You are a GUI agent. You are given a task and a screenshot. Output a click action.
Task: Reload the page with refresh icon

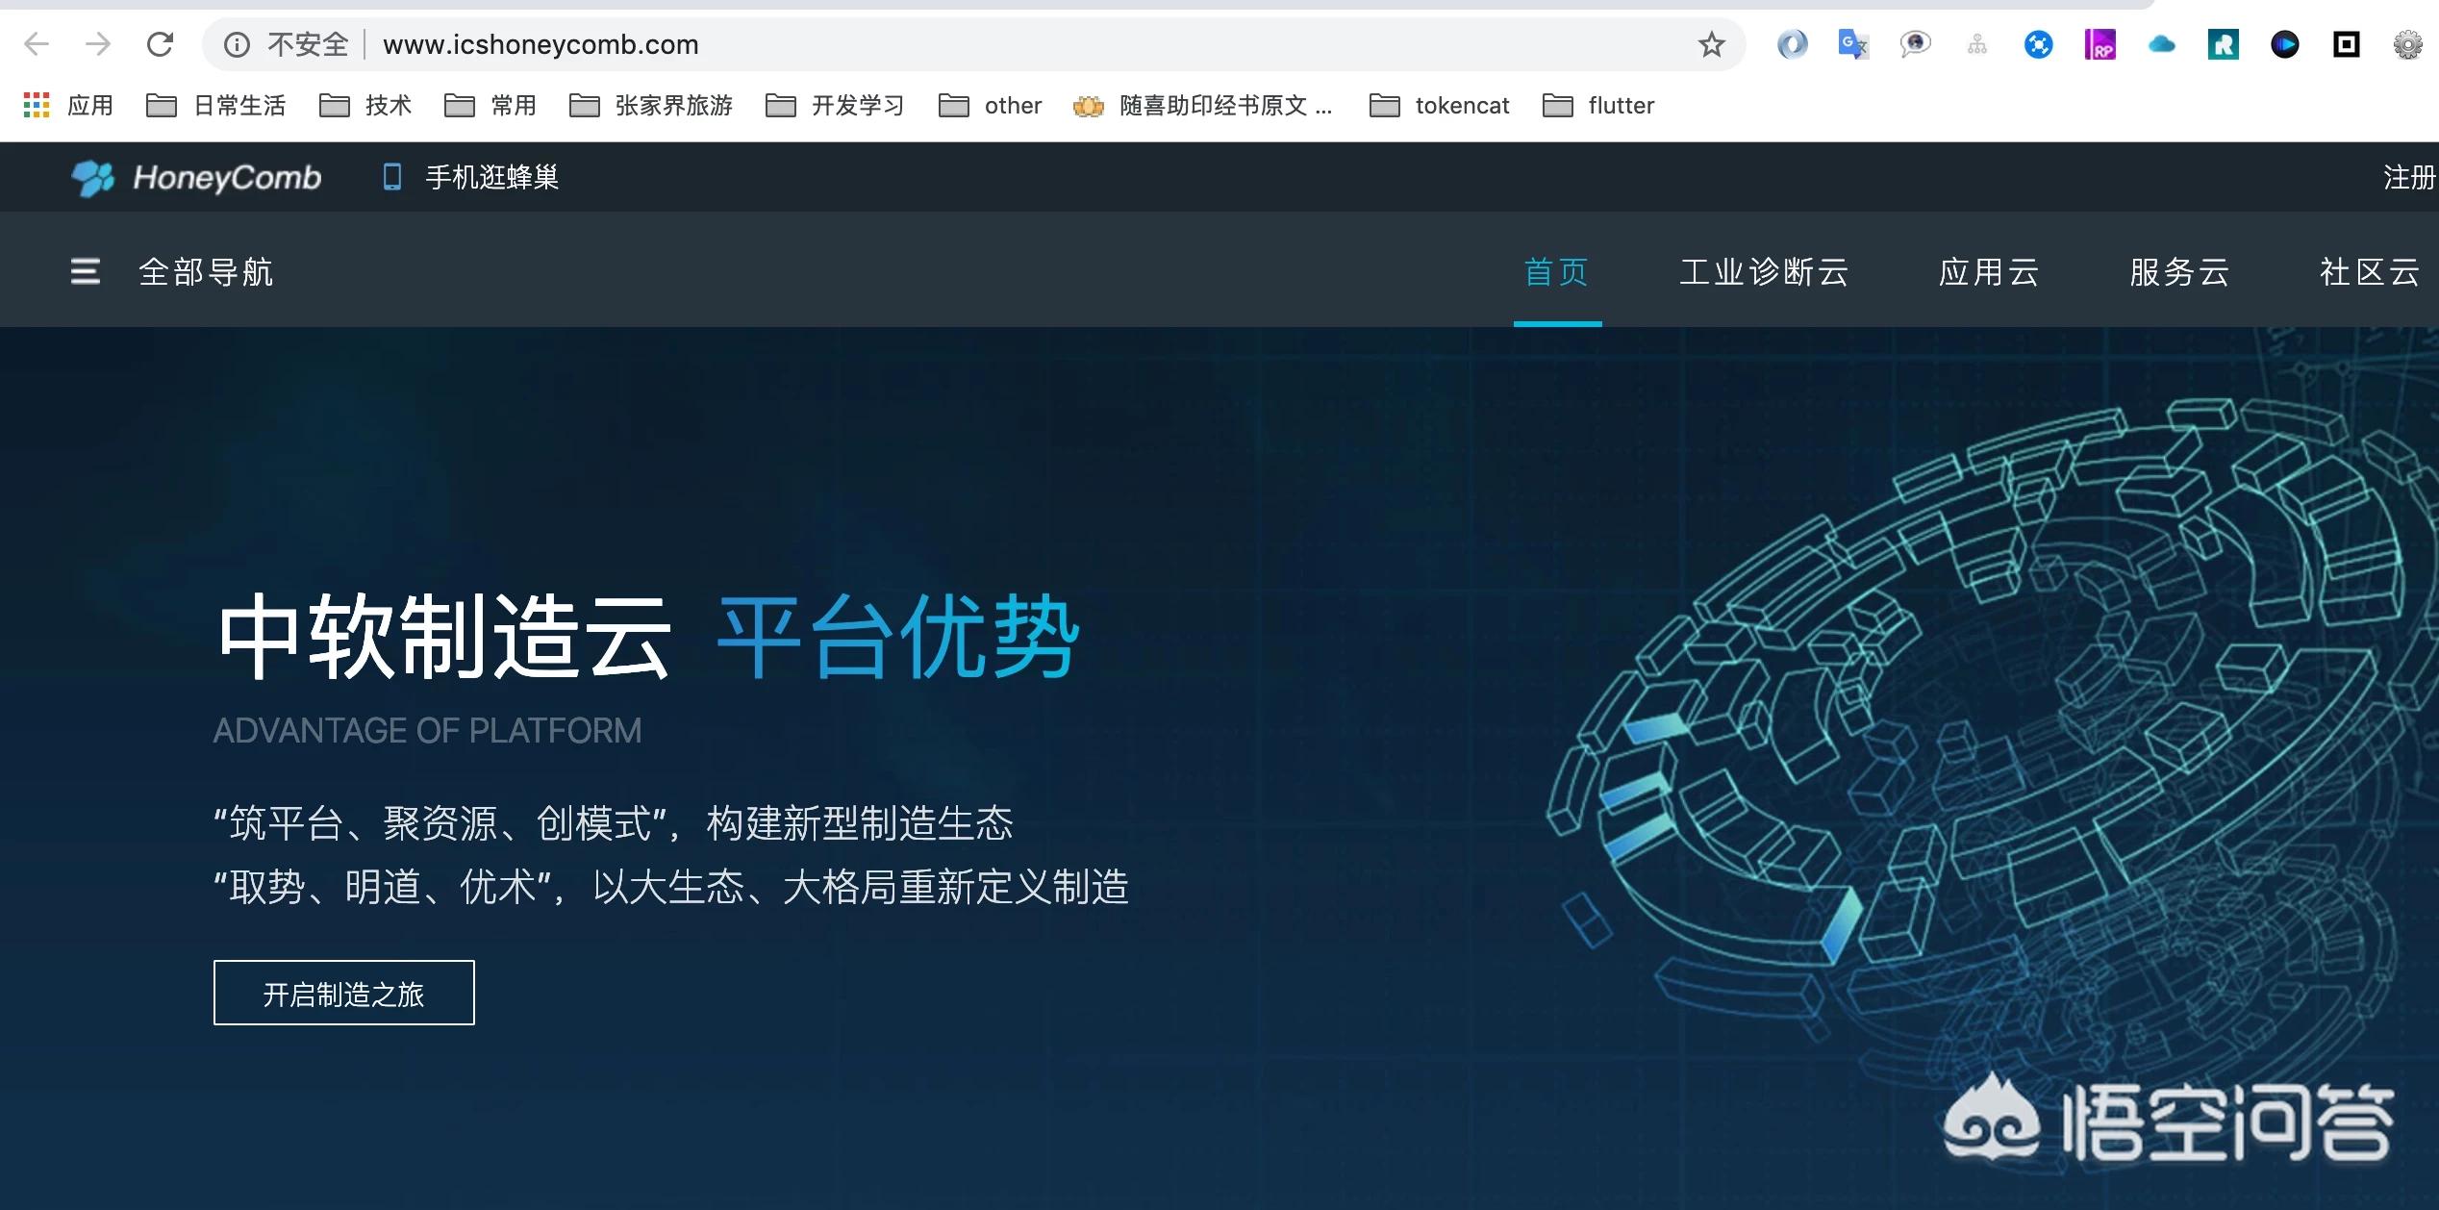160,44
